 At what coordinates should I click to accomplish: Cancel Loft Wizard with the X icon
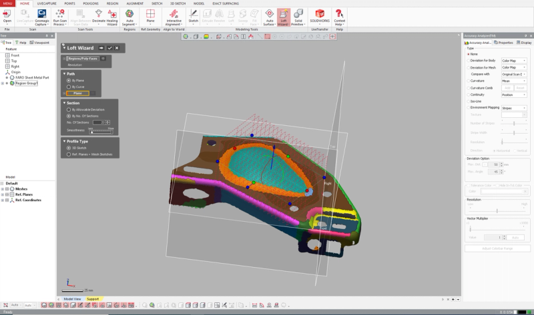click(x=117, y=48)
